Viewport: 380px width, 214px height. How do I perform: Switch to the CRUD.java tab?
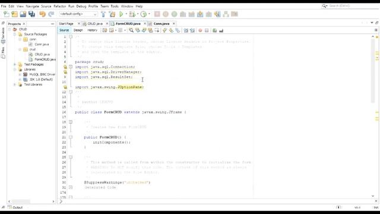(x=95, y=24)
